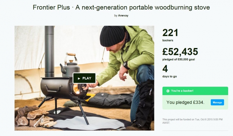Select the Frontier Plus project title
Image resolution: width=233 pixels, height=136 pixels.
click(121, 7)
